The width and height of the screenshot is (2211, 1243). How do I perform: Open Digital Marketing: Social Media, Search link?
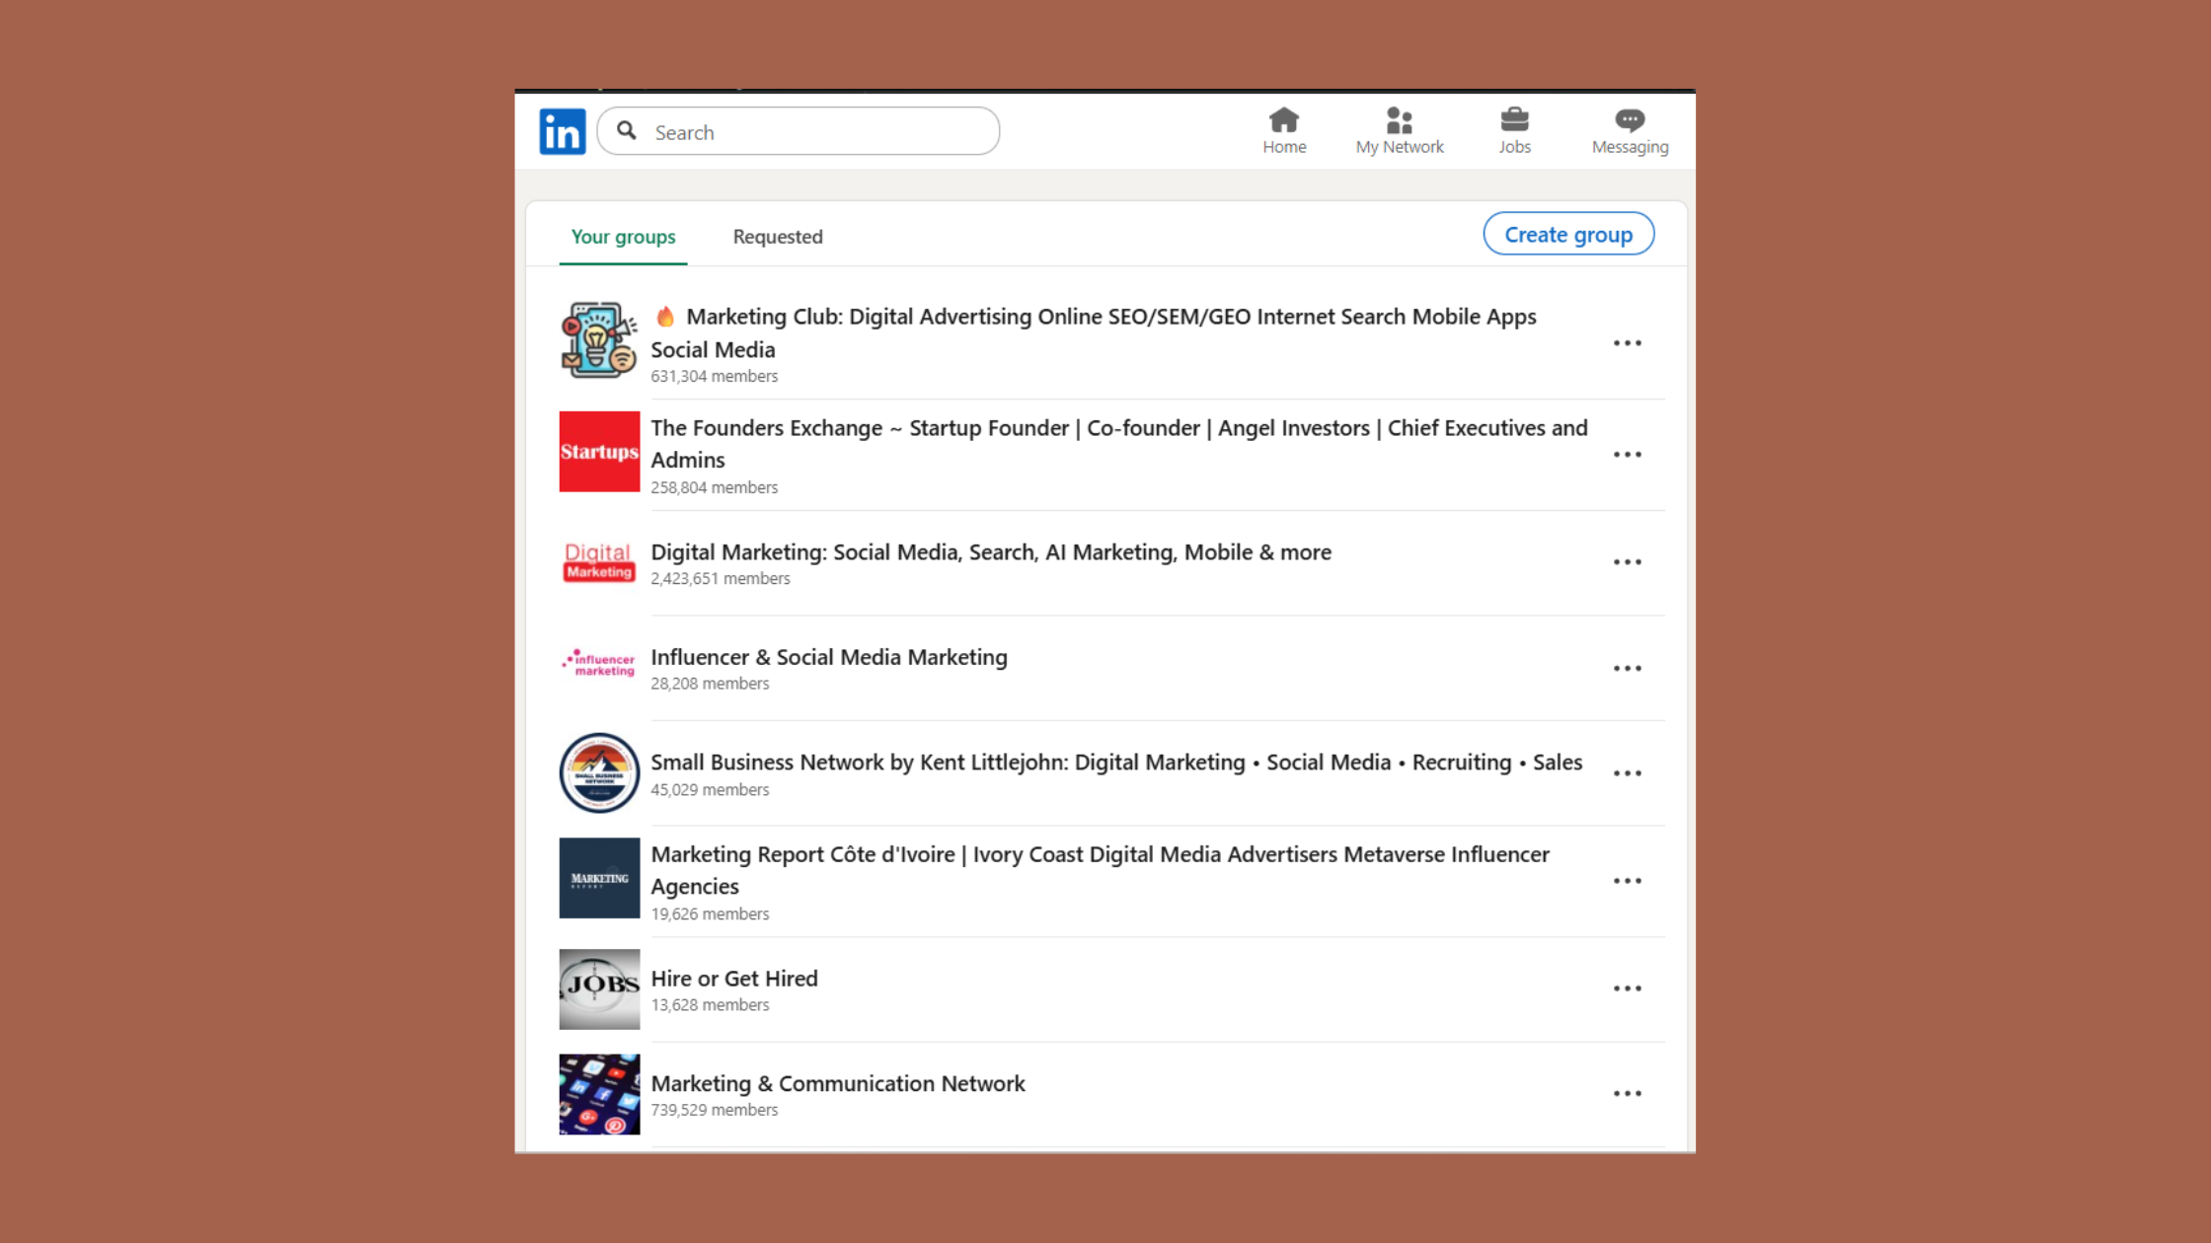coord(991,552)
